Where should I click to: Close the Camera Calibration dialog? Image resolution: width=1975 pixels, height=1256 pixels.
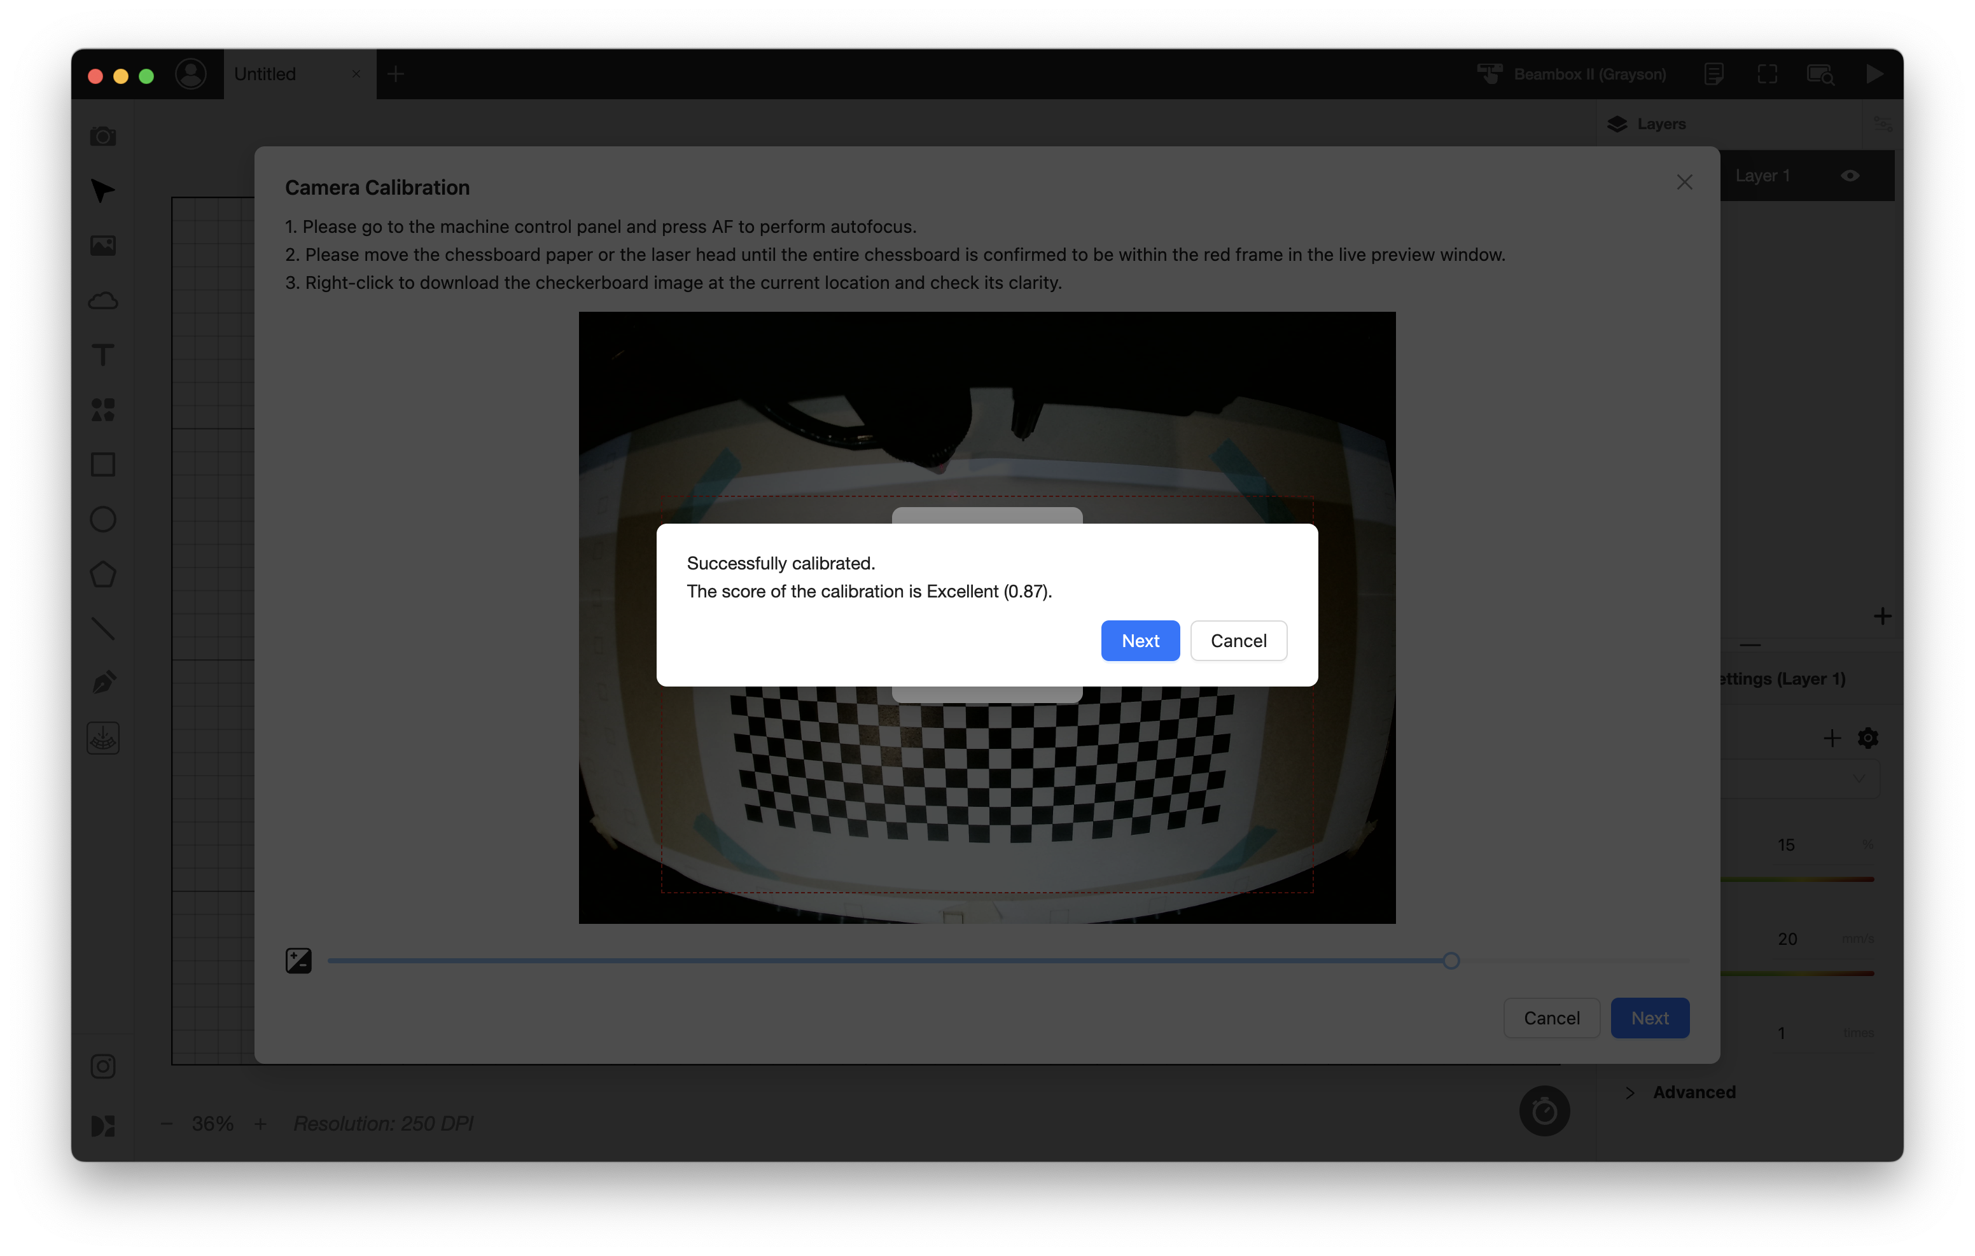click(1685, 182)
